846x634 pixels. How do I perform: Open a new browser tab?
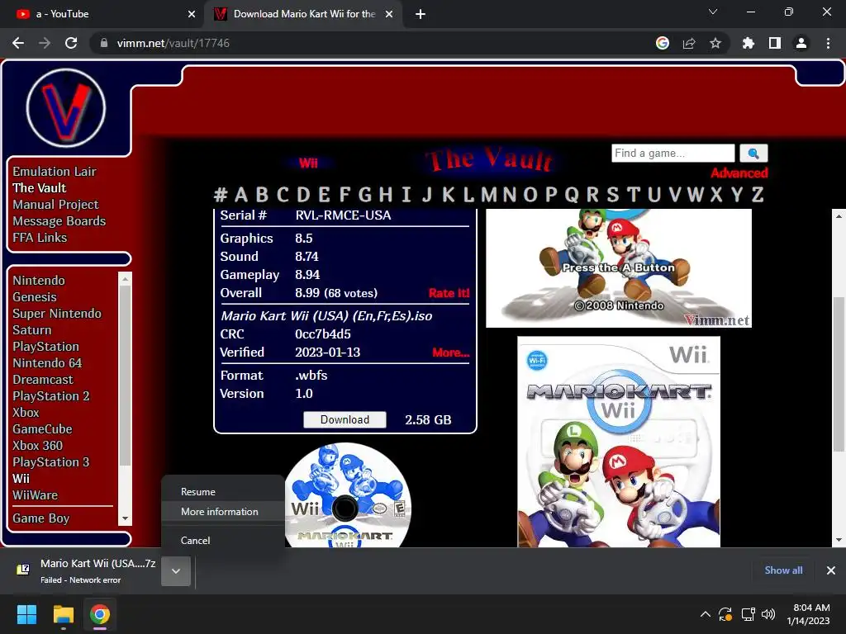421,14
